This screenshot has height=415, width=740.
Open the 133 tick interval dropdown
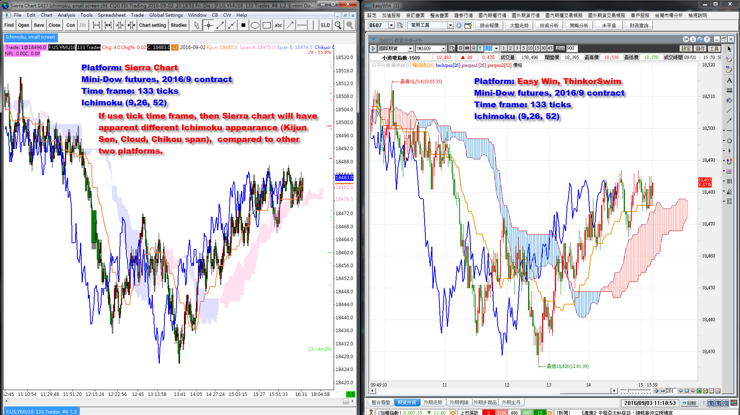pos(496,48)
